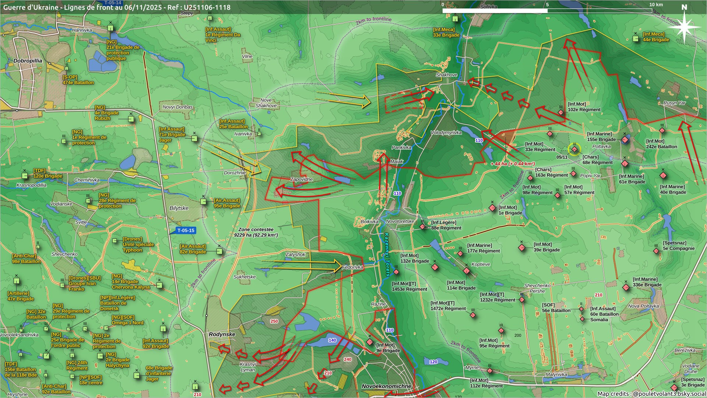
Task: Click the yellow-circled 68e Régiment marker
Action: click(x=574, y=149)
